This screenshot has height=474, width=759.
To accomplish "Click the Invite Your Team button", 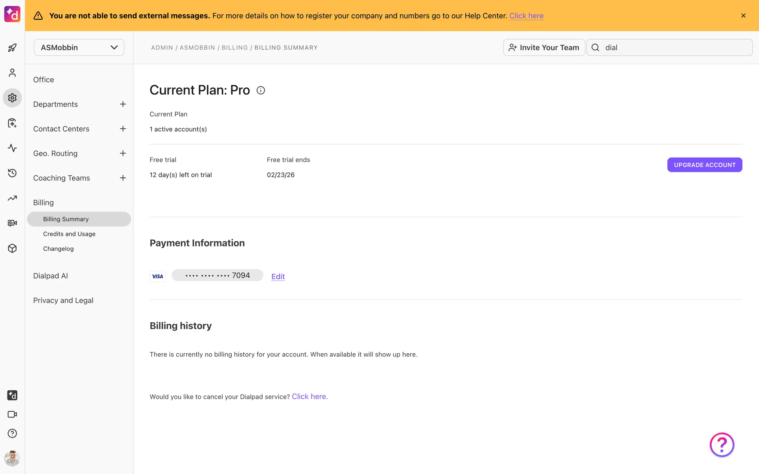I will pyautogui.click(x=544, y=47).
